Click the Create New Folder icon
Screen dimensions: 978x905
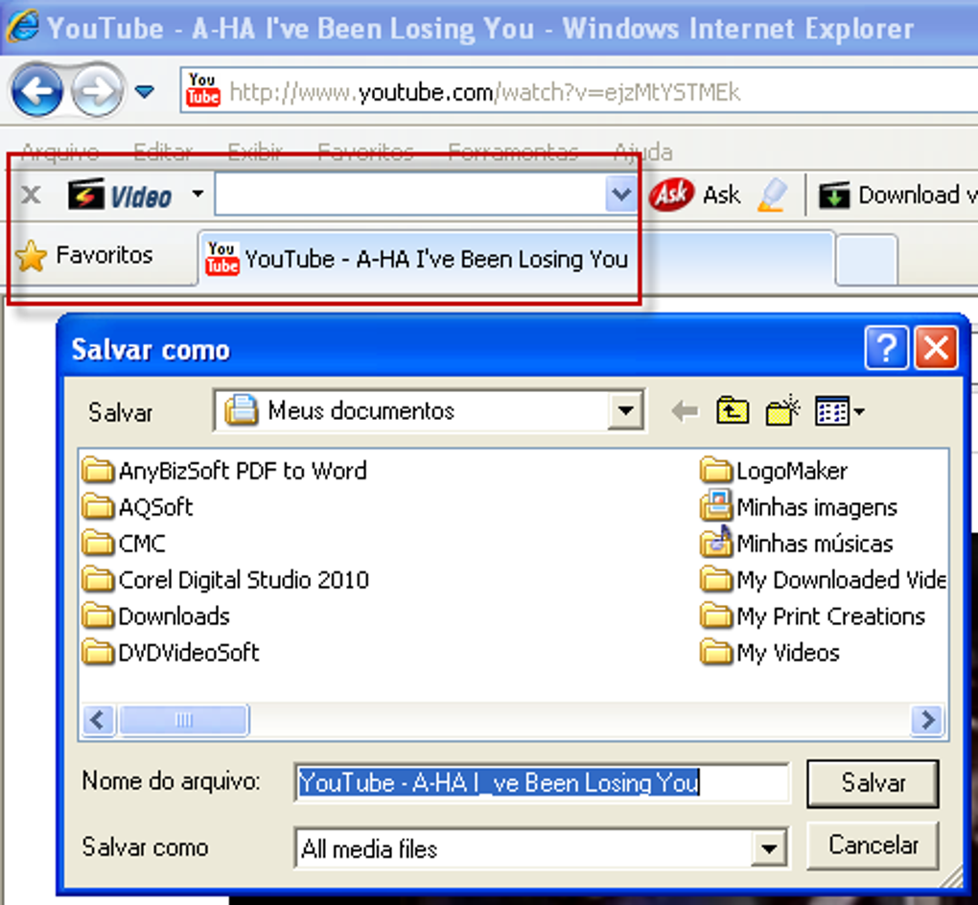tap(782, 411)
